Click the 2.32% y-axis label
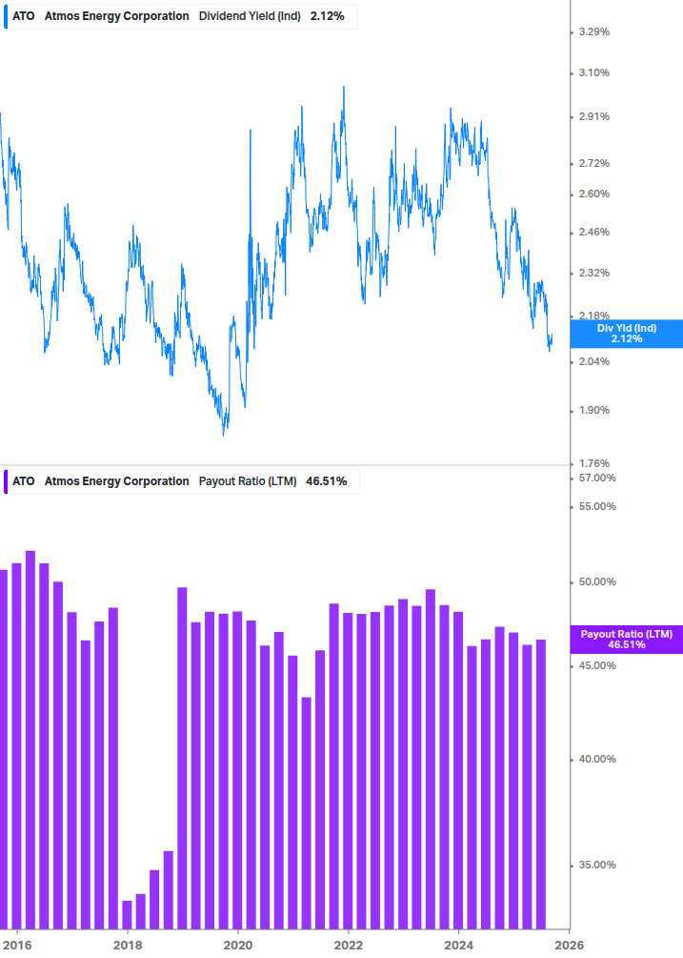Screen dimensions: 683x958 click(x=593, y=274)
